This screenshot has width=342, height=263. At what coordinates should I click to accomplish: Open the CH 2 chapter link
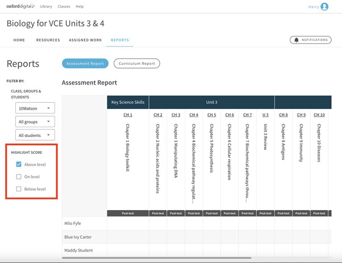[158, 115]
